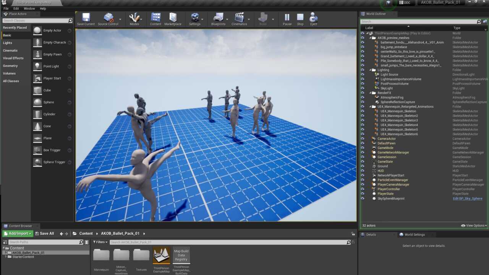Navigate to Content in breadcrumb path
This screenshot has width=489, height=275.
click(86, 233)
